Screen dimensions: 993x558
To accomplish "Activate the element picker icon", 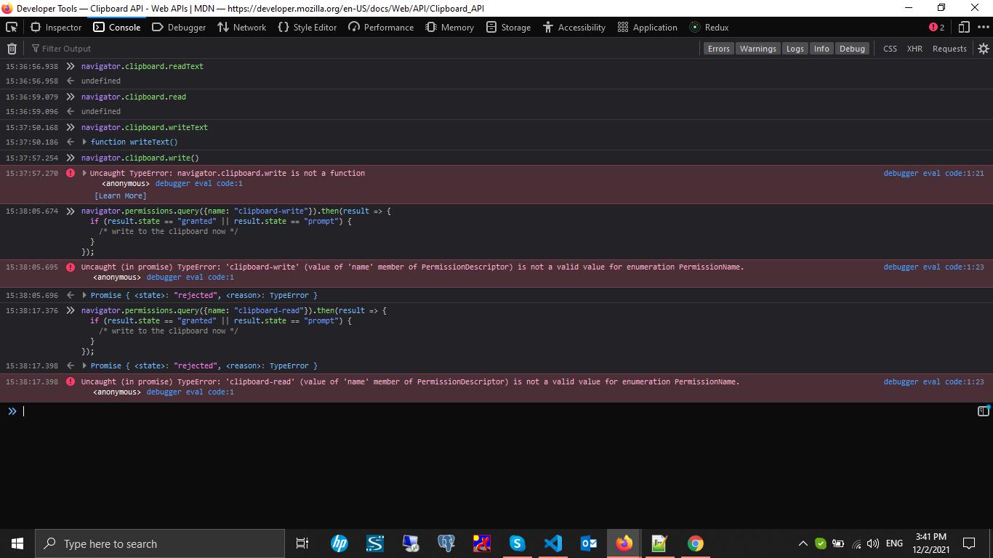I will (x=12, y=27).
